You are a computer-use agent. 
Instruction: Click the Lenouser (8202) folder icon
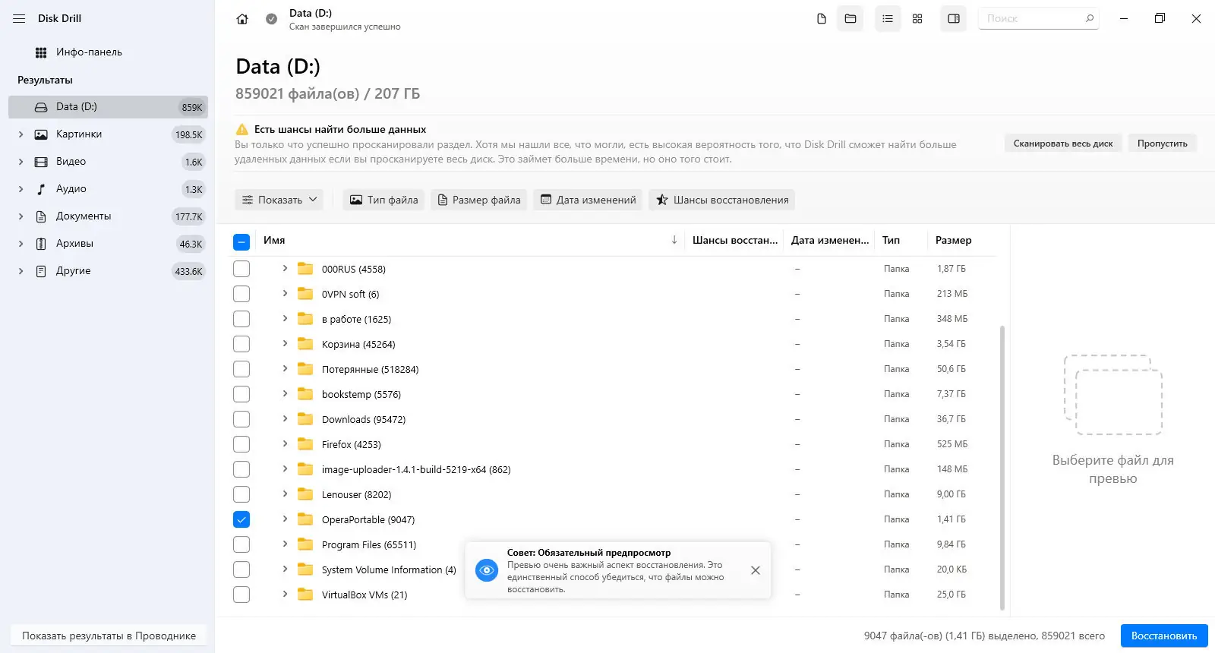coord(305,494)
